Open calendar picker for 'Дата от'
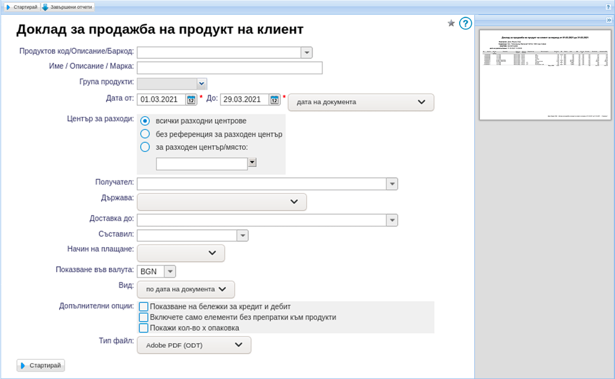 [x=191, y=100]
